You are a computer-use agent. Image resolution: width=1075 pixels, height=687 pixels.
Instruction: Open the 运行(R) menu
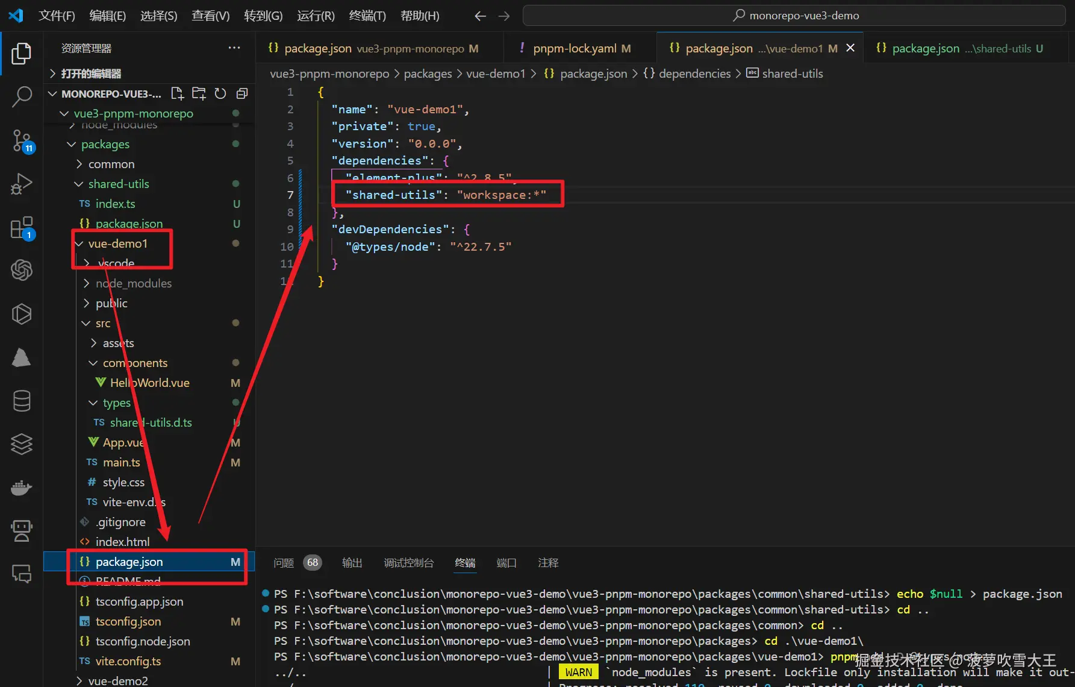[x=316, y=16]
